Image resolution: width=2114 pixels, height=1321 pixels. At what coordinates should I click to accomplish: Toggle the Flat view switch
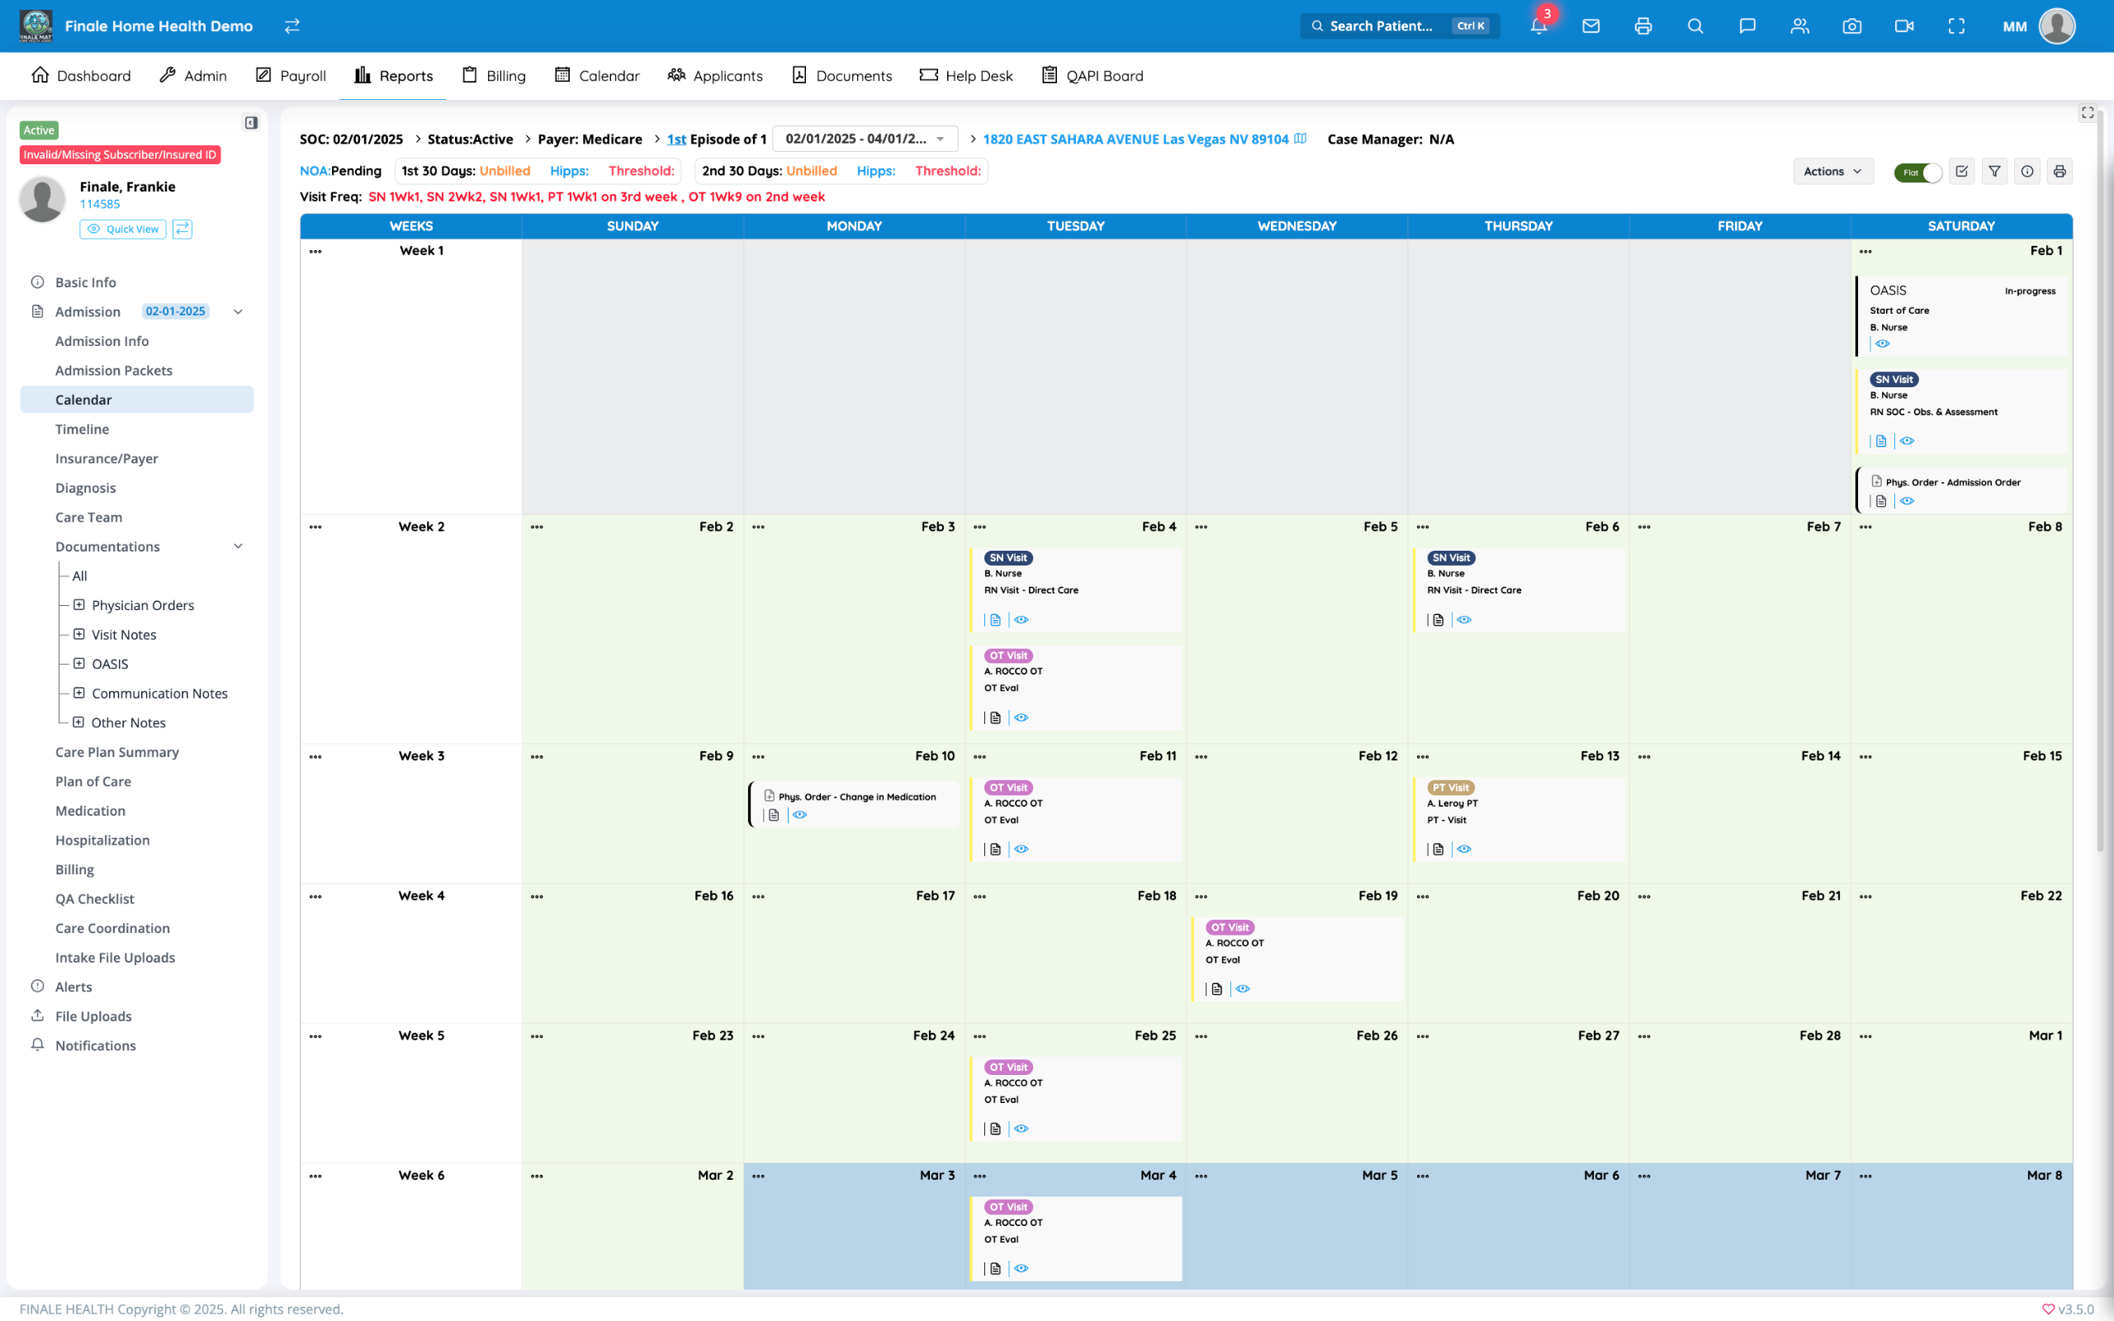[x=1918, y=172]
